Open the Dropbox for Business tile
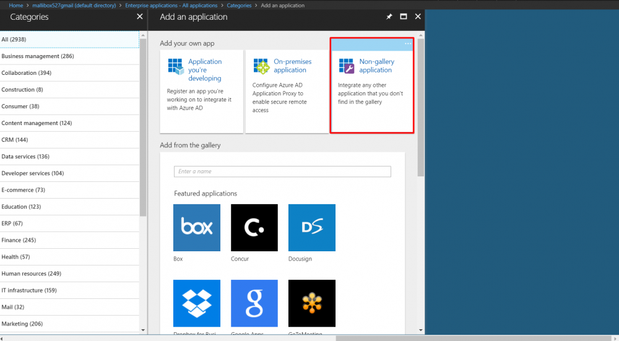 pyautogui.click(x=197, y=303)
